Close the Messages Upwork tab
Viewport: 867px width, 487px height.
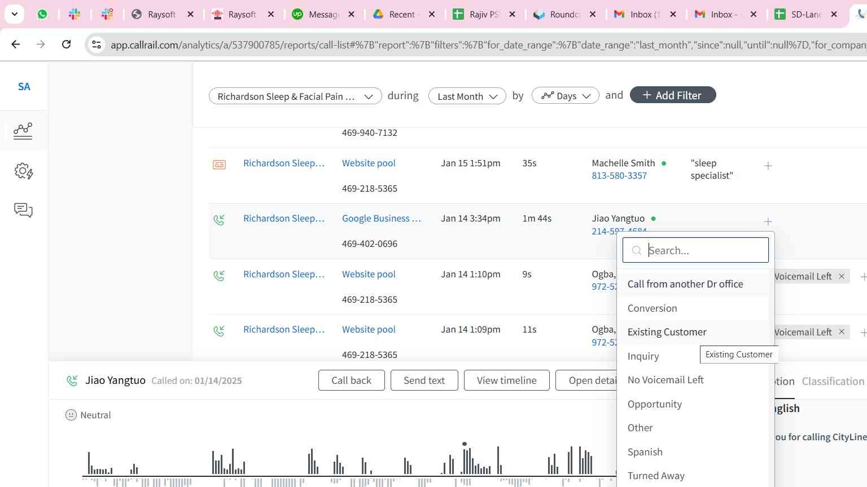pos(352,14)
